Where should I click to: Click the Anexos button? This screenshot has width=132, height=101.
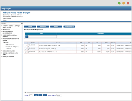click(56, 27)
